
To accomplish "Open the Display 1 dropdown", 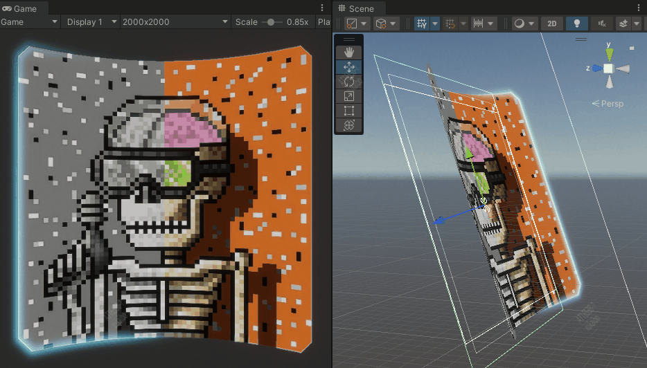I will click(x=91, y=22).
